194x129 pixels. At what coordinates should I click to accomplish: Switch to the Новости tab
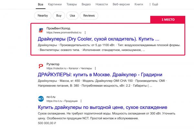102,4
